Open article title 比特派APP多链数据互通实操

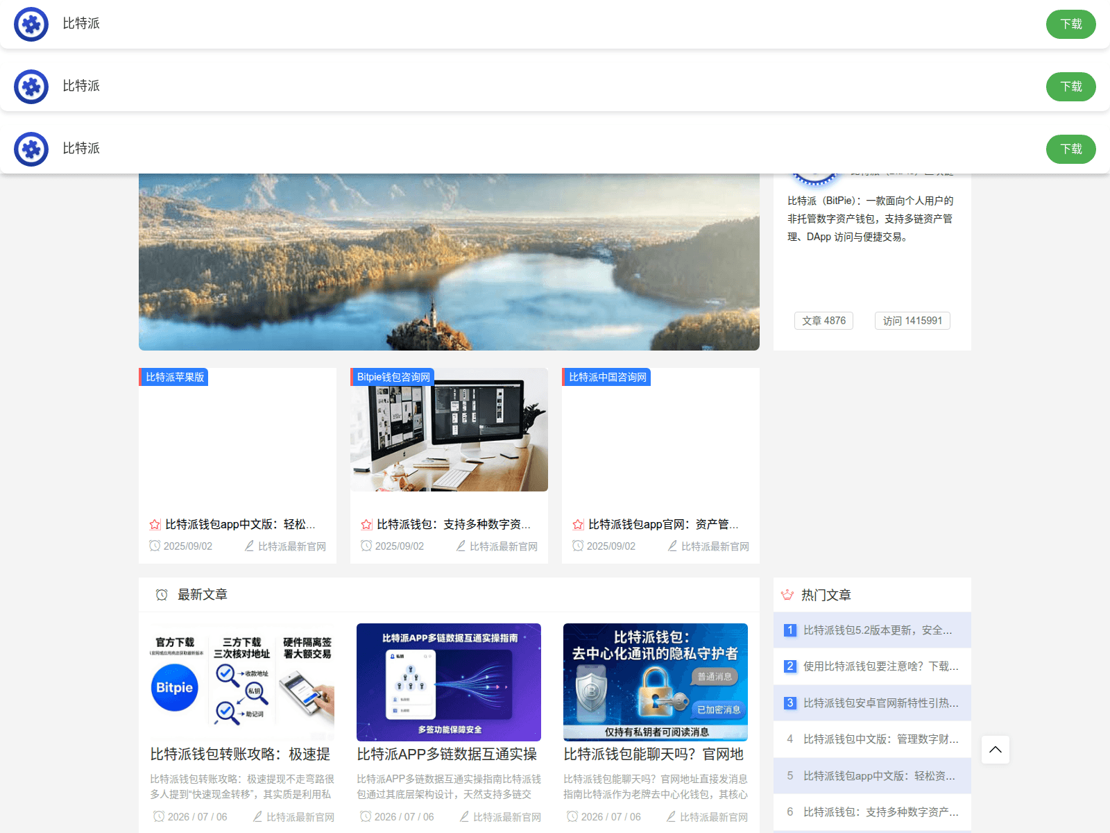click(447, 754)
